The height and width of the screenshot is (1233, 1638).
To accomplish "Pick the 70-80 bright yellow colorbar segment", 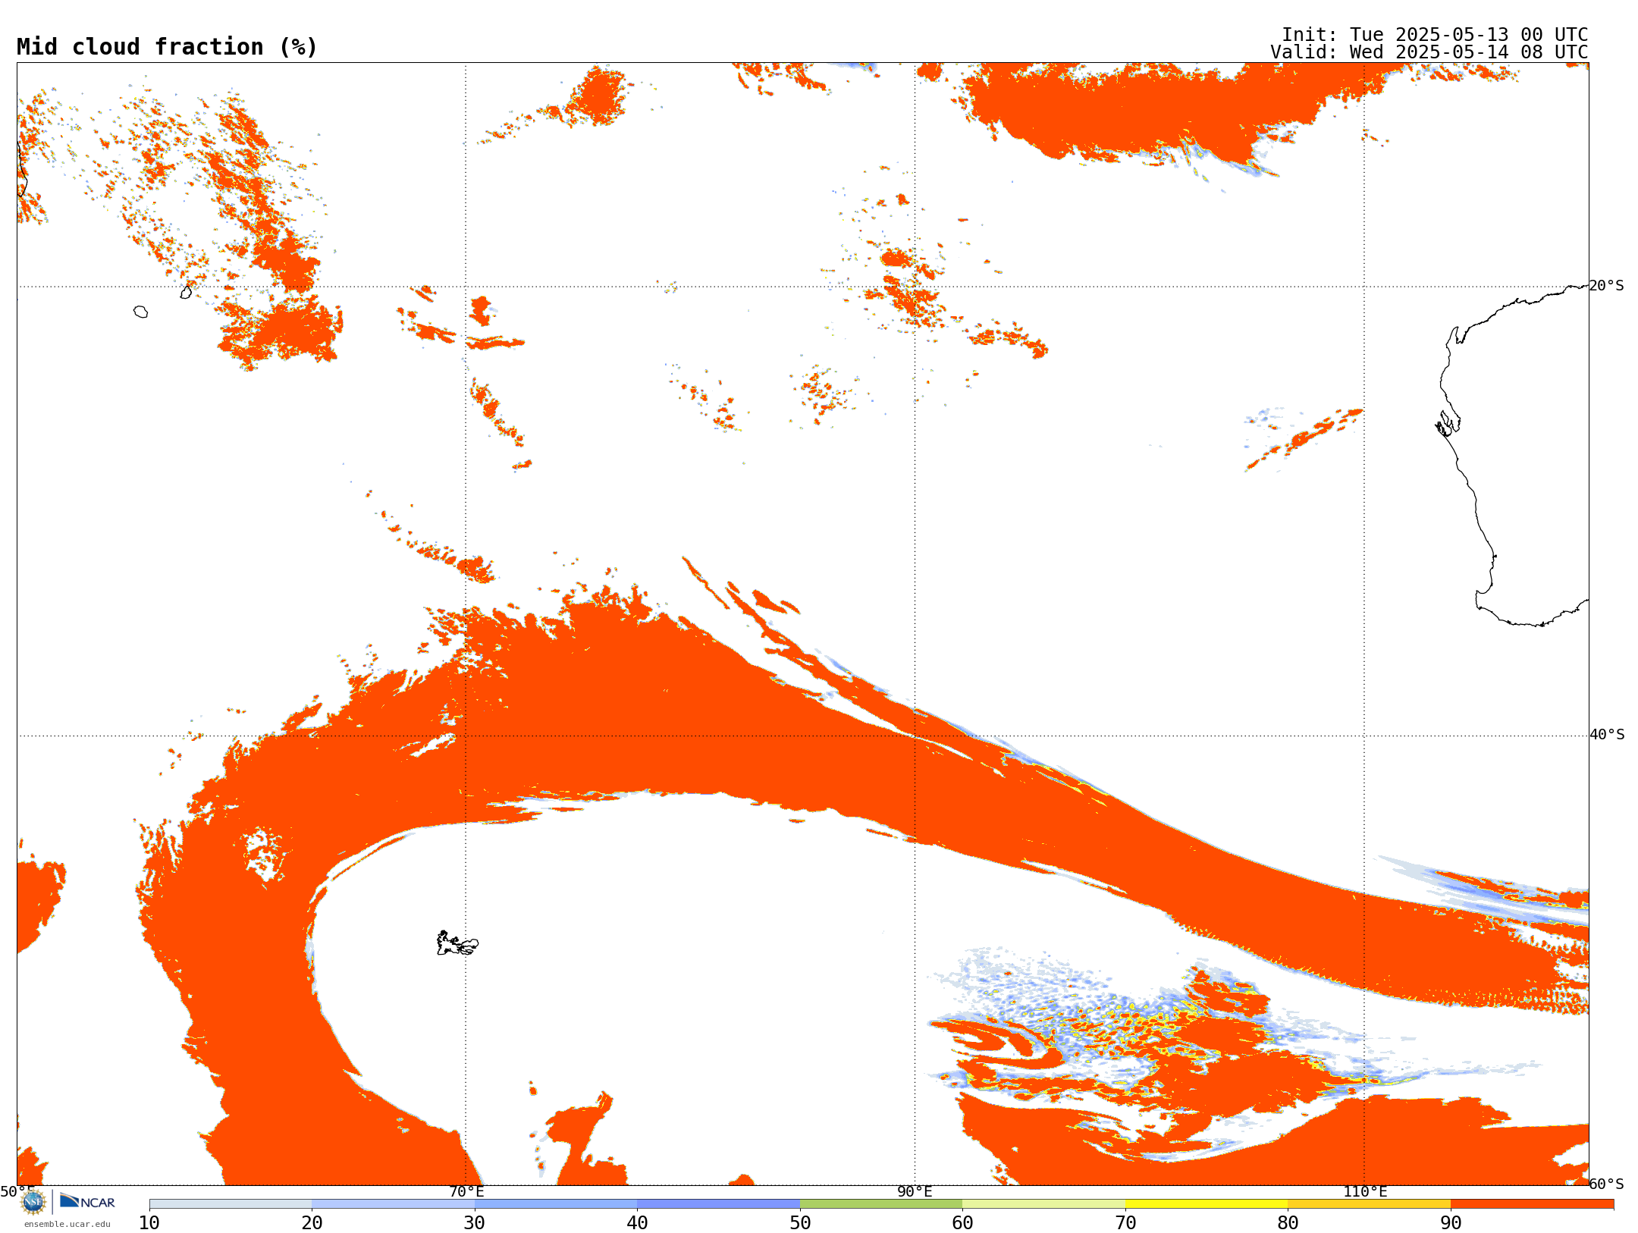I will tap(1207, 1204).
